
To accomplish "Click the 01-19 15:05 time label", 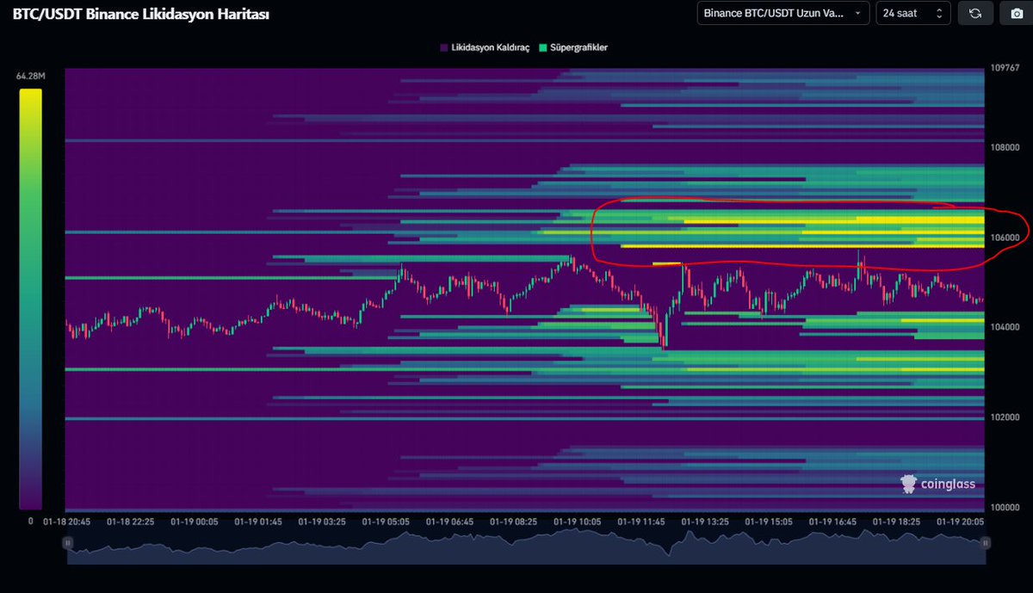I will (x=770, y=522).
